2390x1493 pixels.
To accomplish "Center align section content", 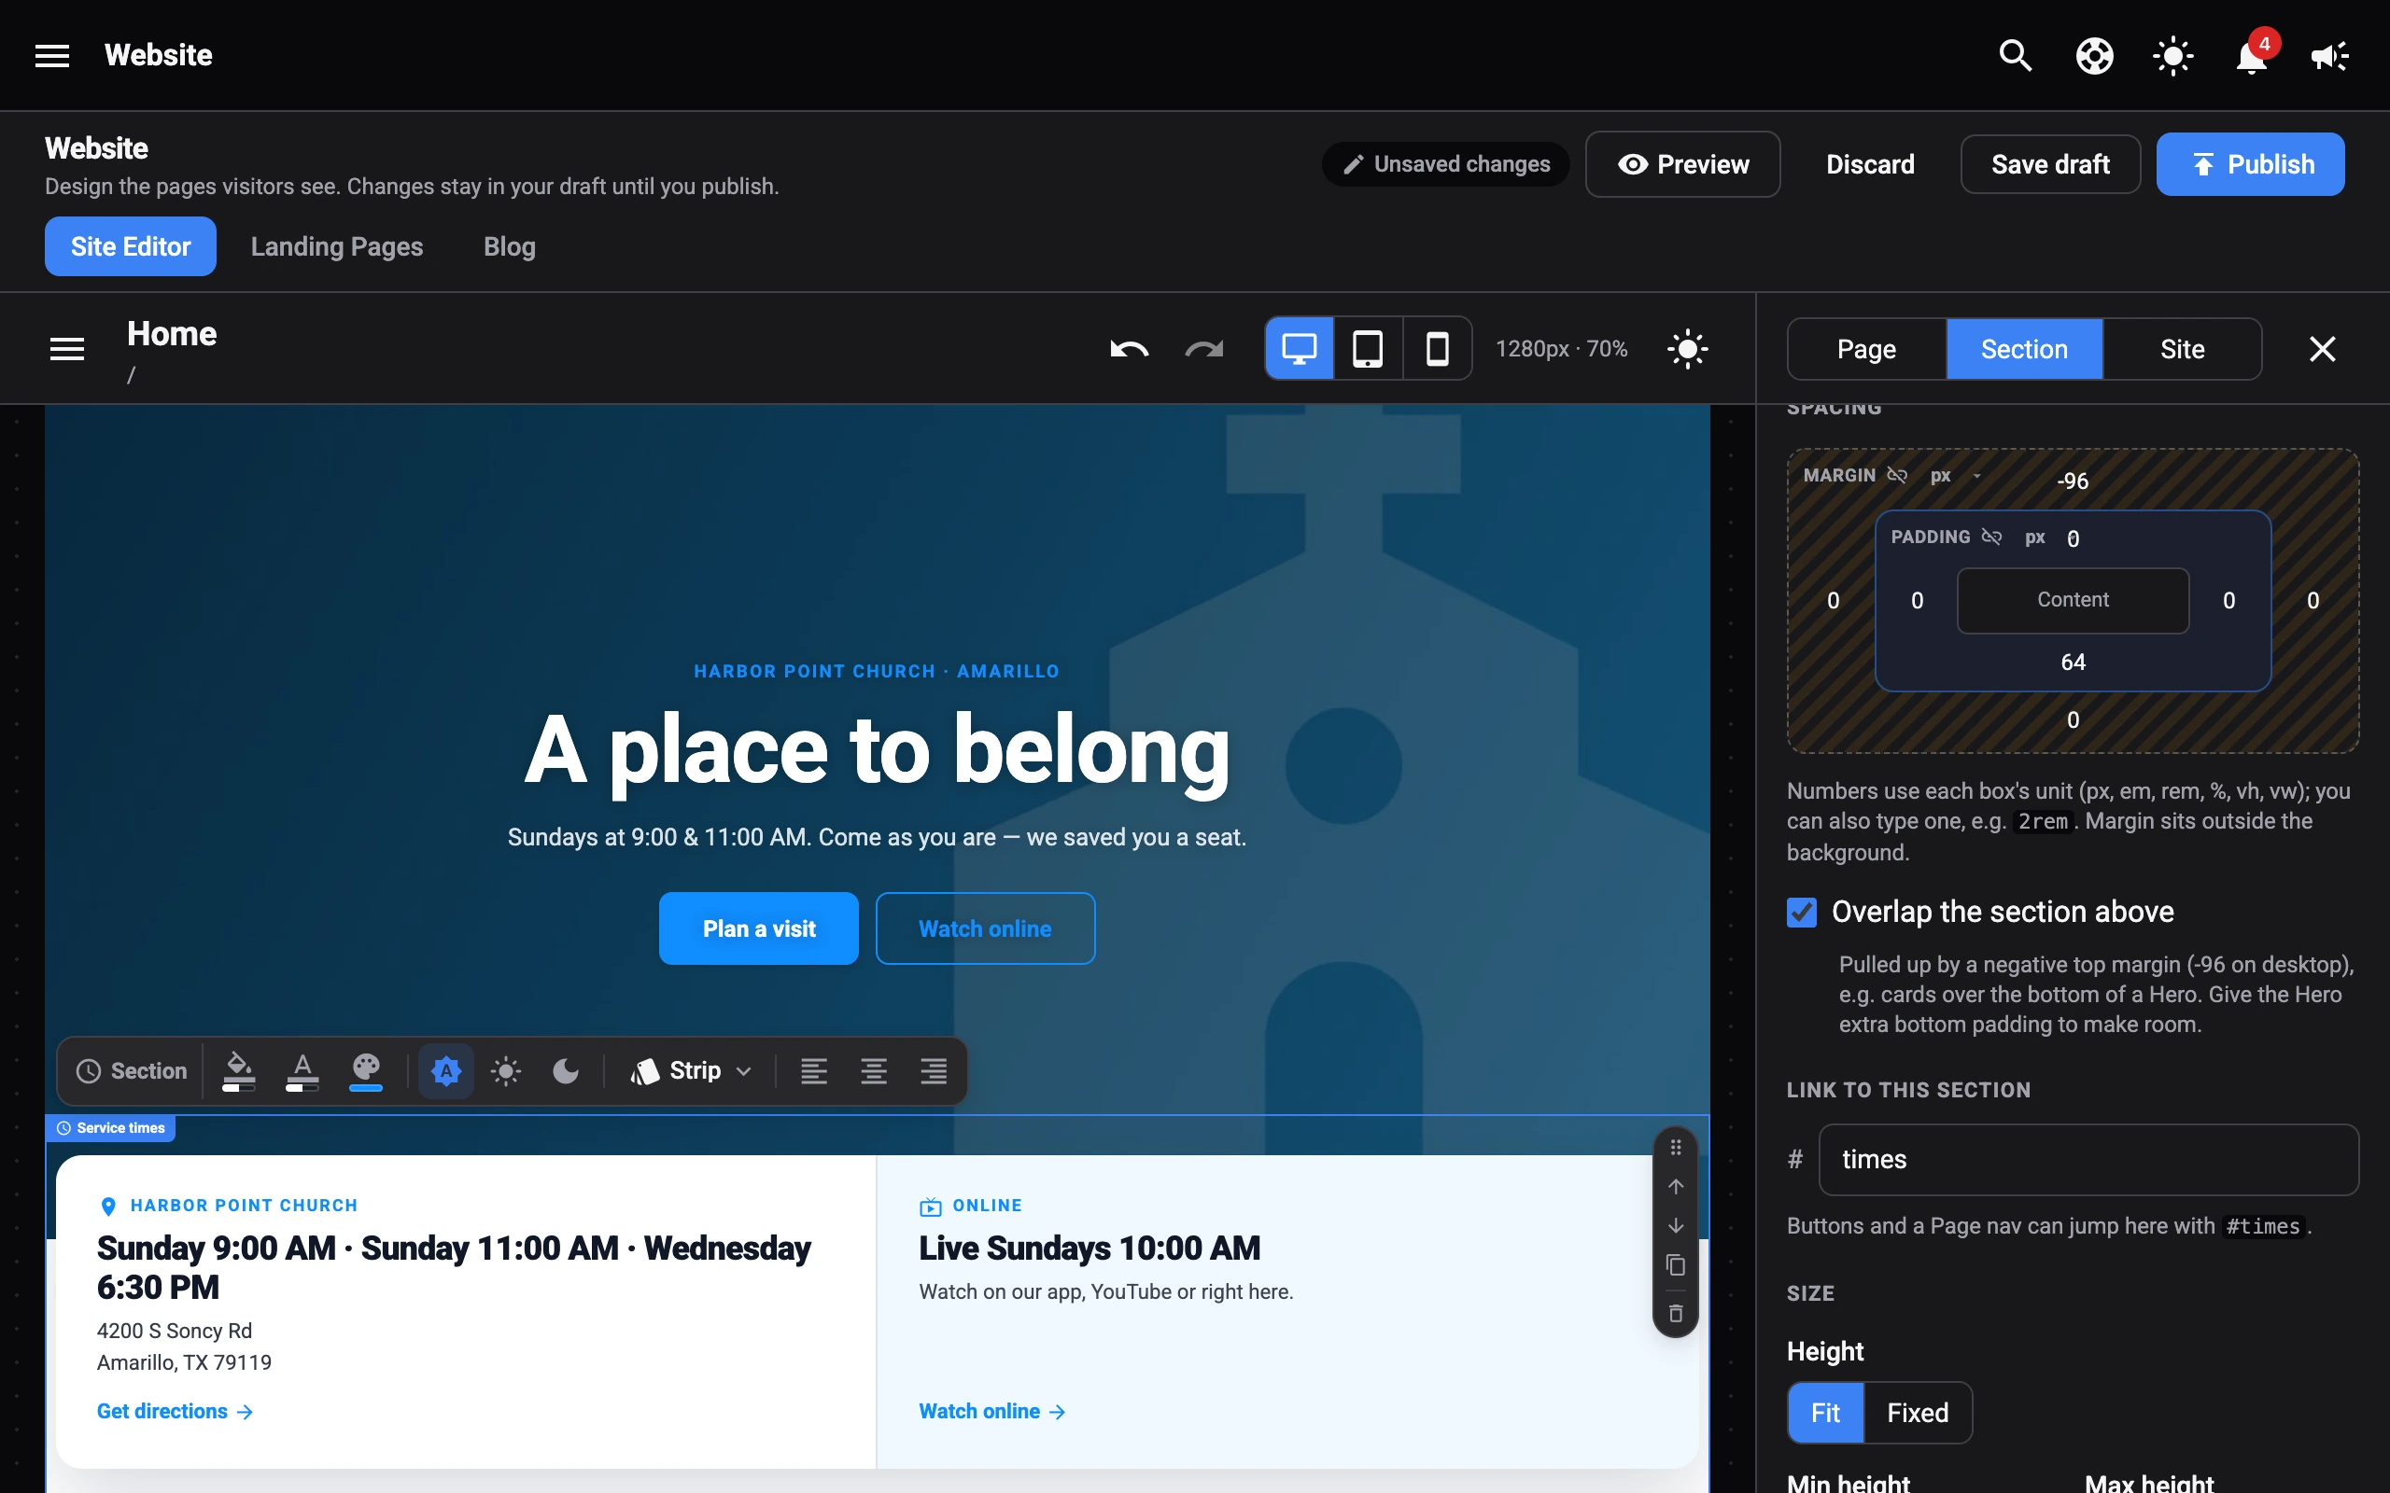I will tap(873, 1071).
